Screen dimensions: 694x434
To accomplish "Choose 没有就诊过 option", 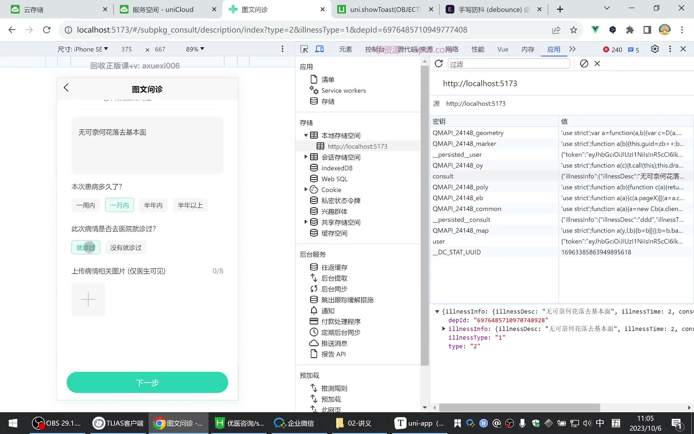I will point(126,247).
